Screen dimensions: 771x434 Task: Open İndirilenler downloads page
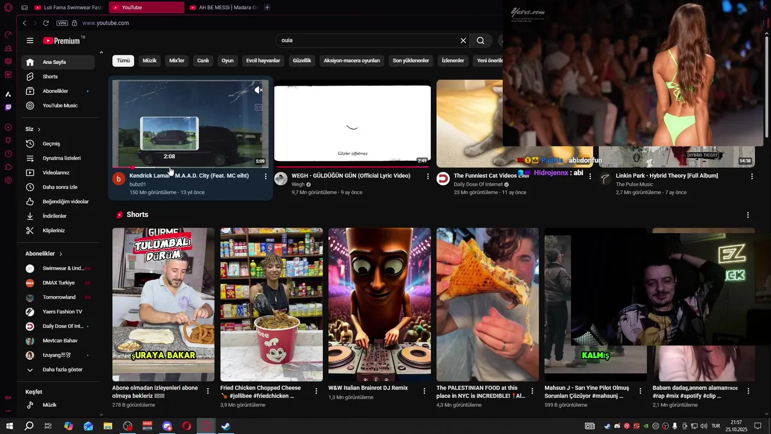[x=58, y=216]
